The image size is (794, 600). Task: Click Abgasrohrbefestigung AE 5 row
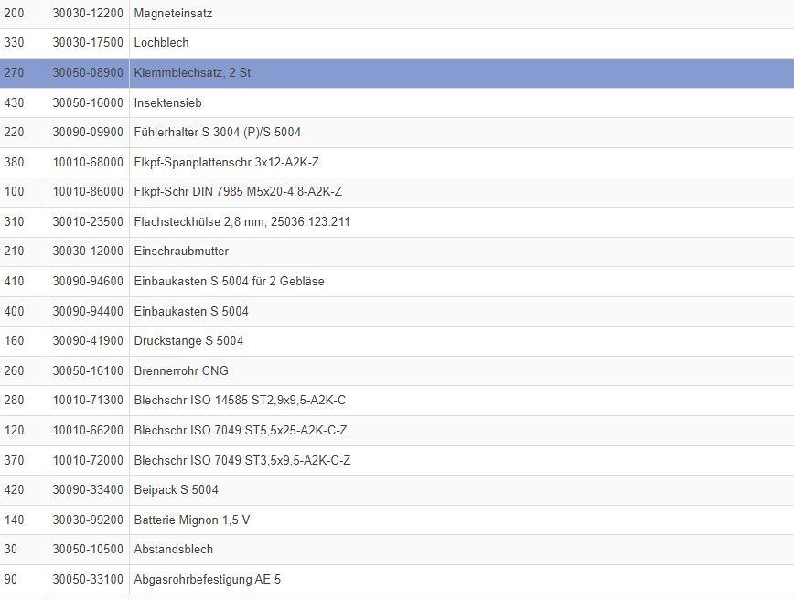(207, 579)
